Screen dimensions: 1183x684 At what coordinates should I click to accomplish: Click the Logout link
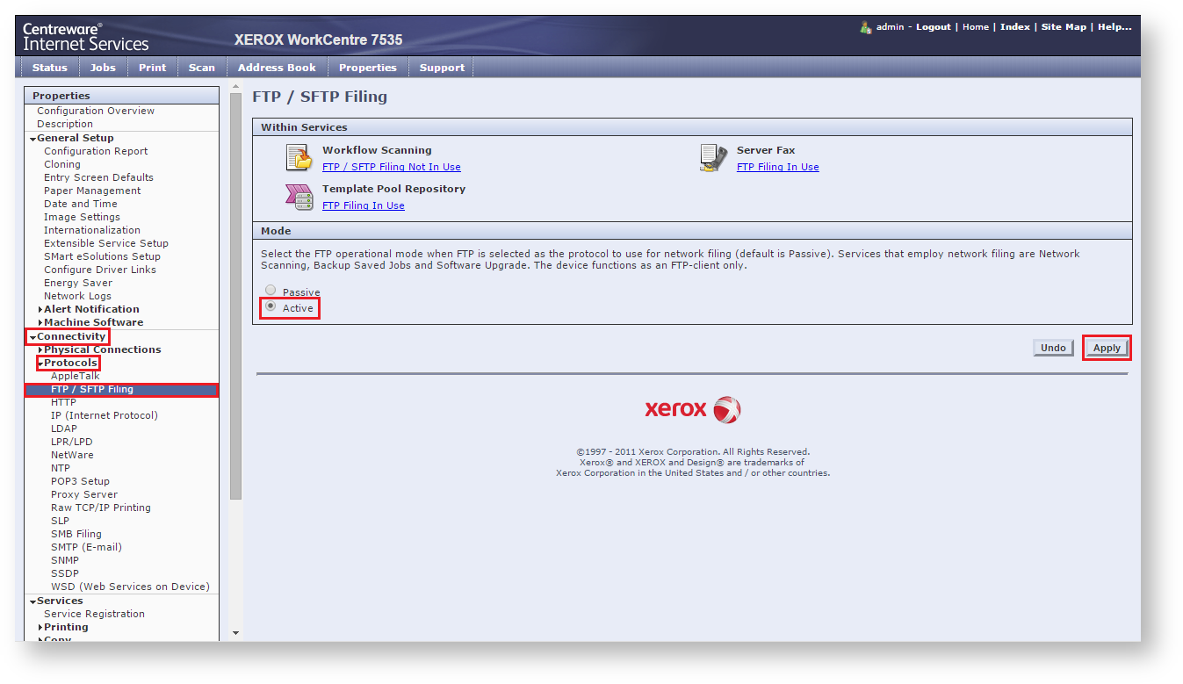[934, 27]
